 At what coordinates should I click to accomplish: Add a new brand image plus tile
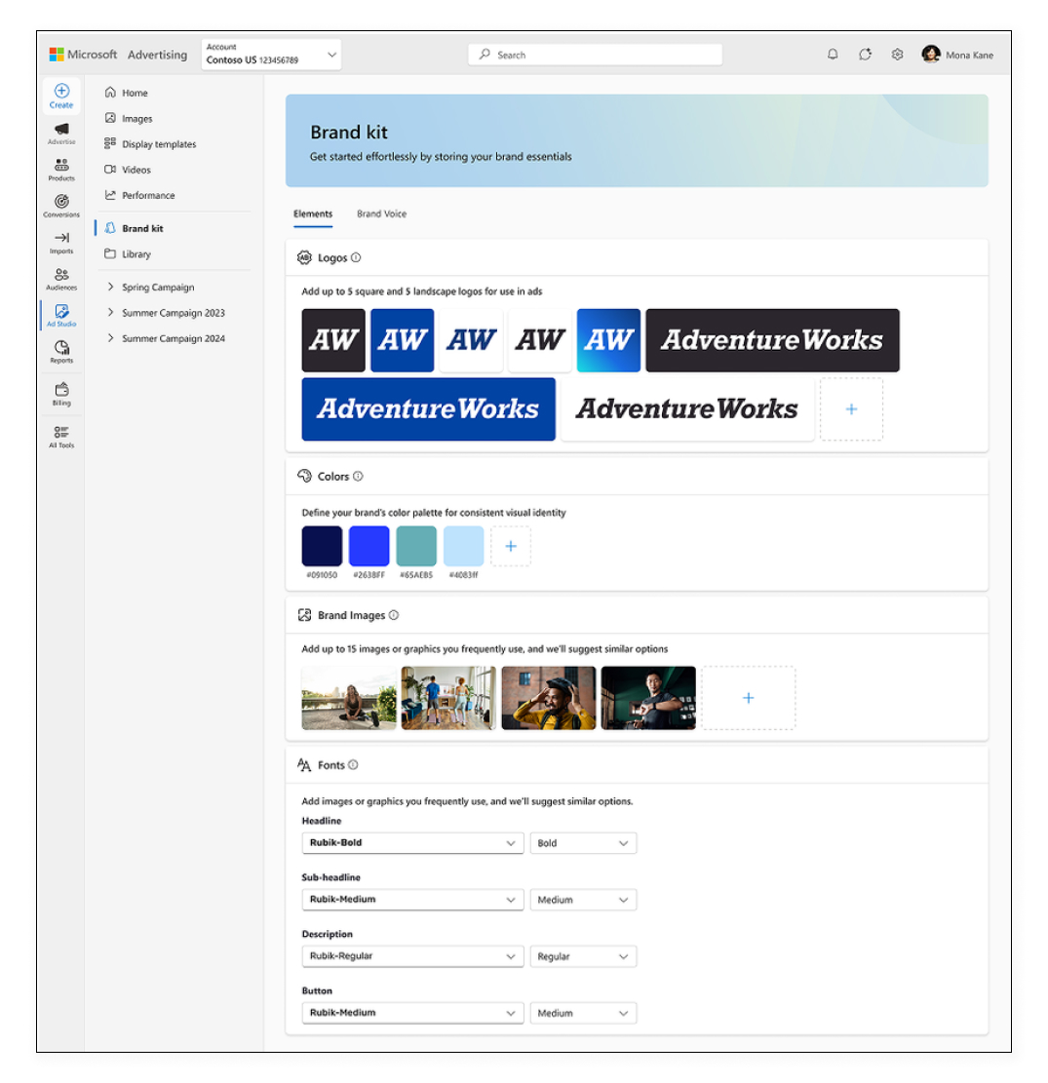(748, 698)
